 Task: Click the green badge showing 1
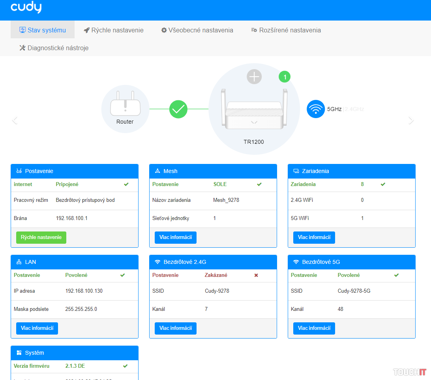285,77
